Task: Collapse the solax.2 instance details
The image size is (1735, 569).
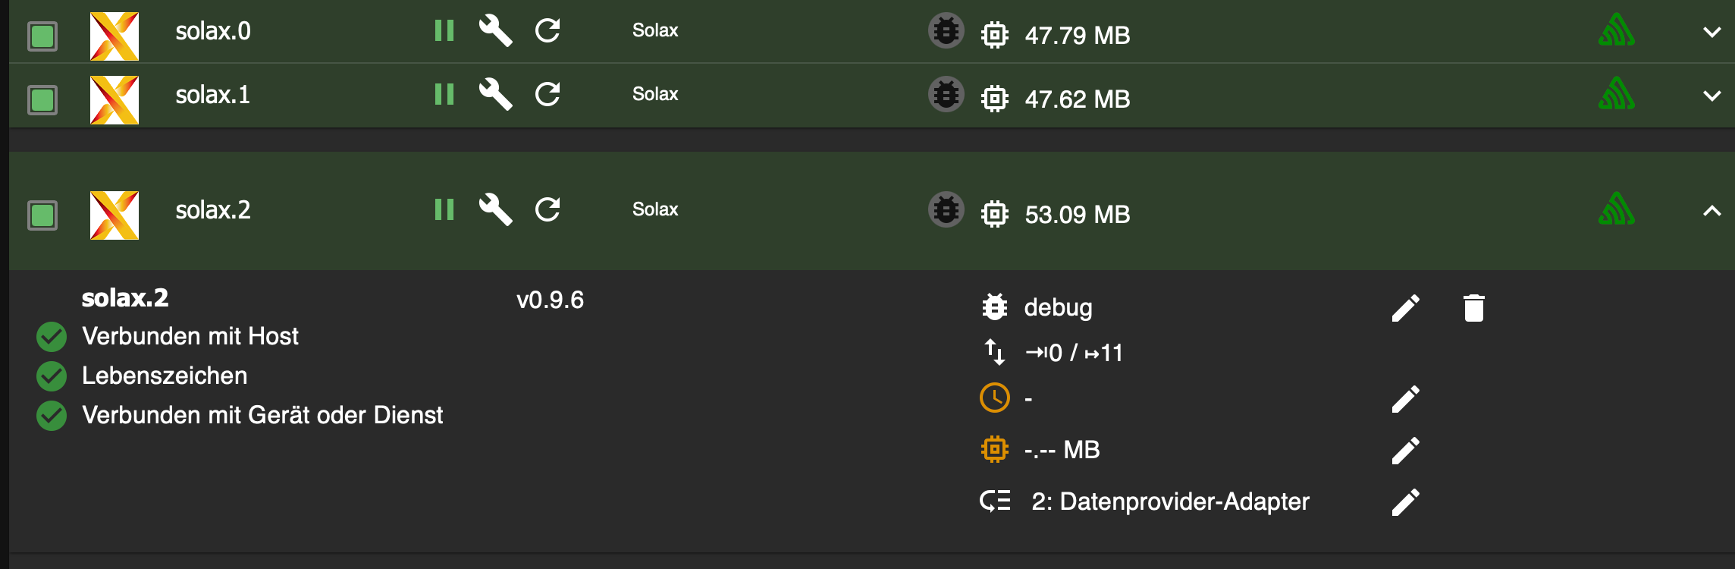Action: coord(1711,211)
